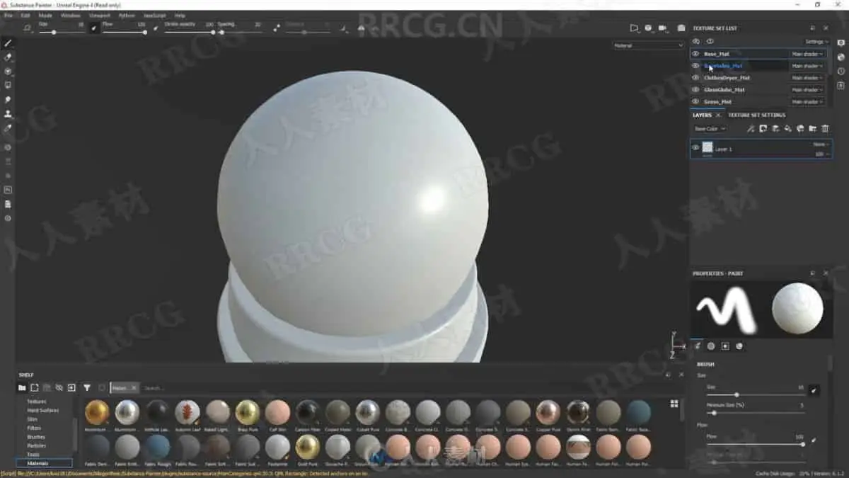Open Log icon on right dock
This screenshot has height=478, width=849.
(x=841, y=86)
